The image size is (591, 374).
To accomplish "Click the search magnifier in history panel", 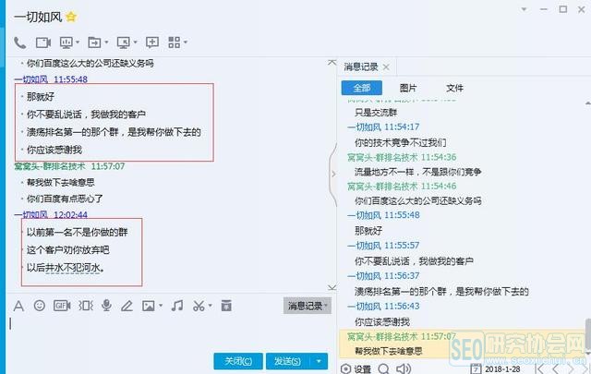I will 384,368.
